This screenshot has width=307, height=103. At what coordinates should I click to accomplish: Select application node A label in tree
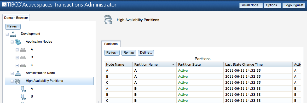pyautogui.click(x=32, y=49)
